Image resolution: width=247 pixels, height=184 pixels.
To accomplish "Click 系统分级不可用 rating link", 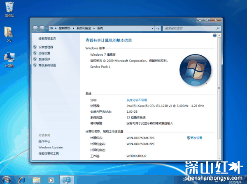I will coord(137,100).
